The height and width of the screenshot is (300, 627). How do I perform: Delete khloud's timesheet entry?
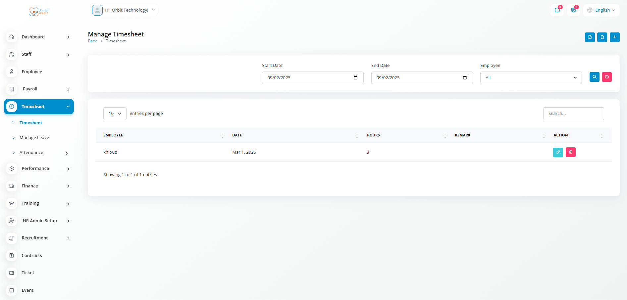[570, 152]
